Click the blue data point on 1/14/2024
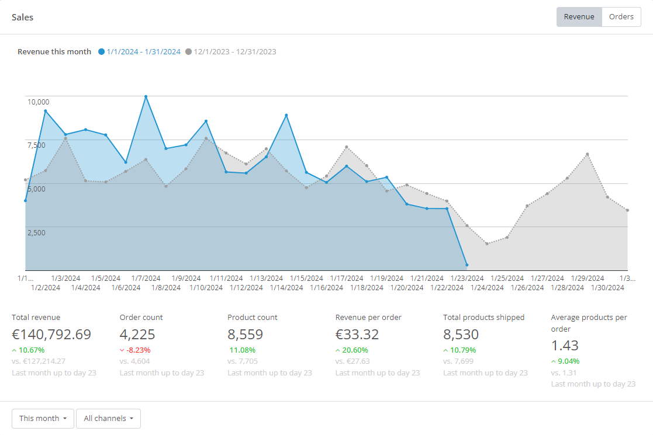The width and height of the screenshot is (653, 435). point(286,115)
